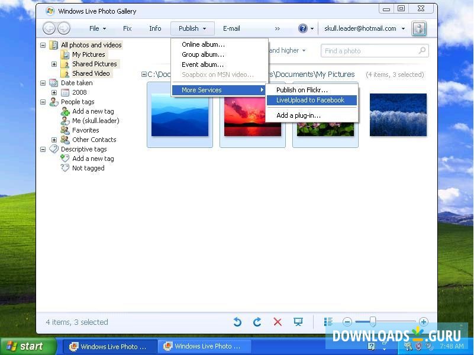The width and height of the screenshot is (474, 355).
Task: Click the Back navigation arrow
Action: coord(50,28)
